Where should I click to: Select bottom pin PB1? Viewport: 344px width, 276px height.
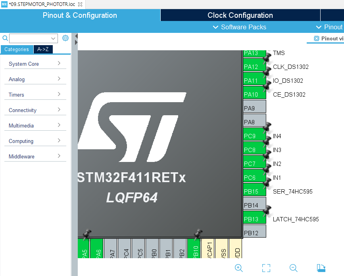[166, 248]
